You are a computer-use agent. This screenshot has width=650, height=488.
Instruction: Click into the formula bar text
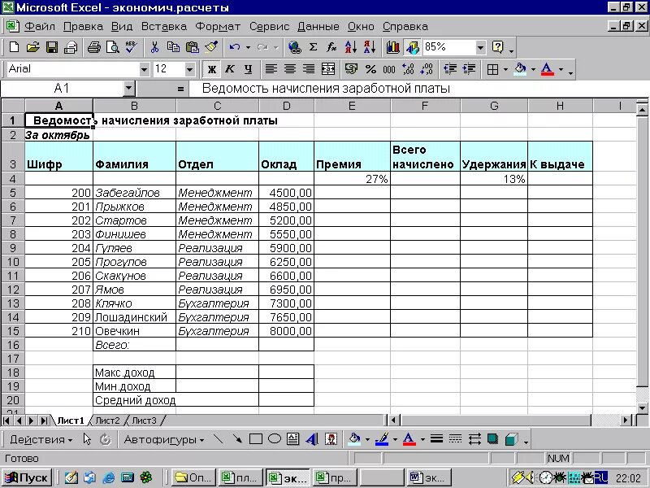point(418,89)
